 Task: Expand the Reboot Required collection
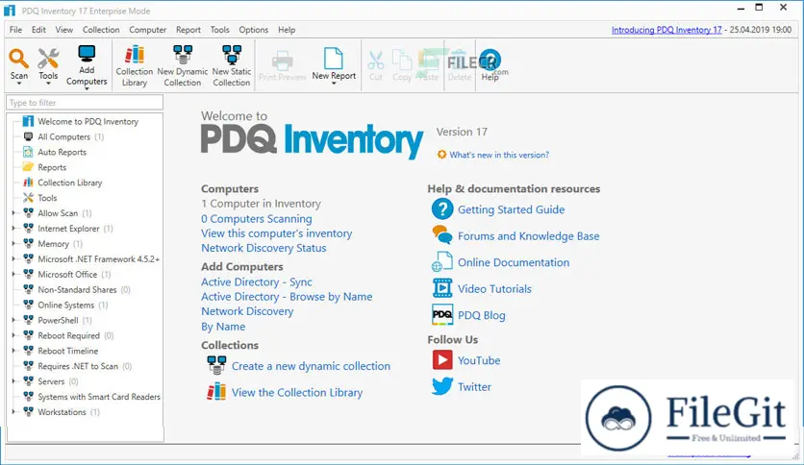pos(13,335)
